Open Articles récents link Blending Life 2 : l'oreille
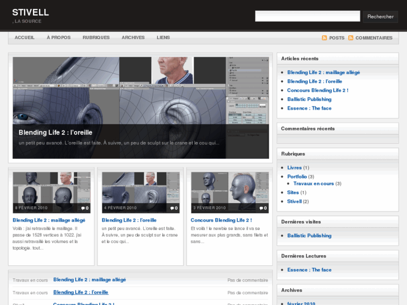The width and height of the screenshot is (407, 305). (x=315, y=82)
